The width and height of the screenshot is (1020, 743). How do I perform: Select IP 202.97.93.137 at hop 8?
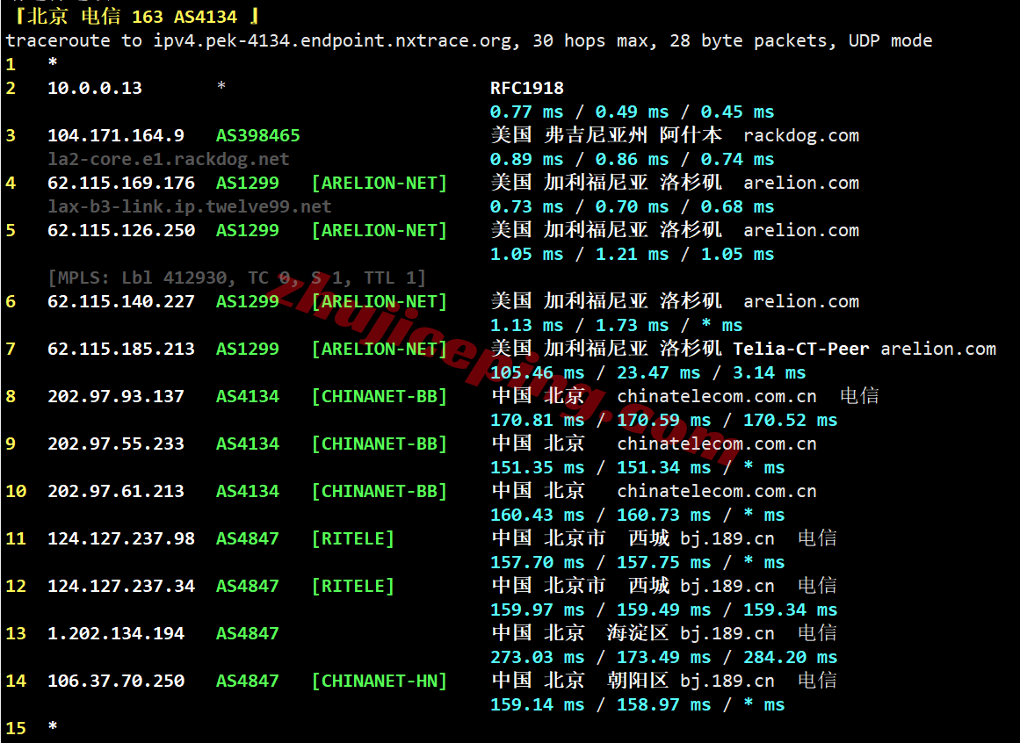point(116,396)
